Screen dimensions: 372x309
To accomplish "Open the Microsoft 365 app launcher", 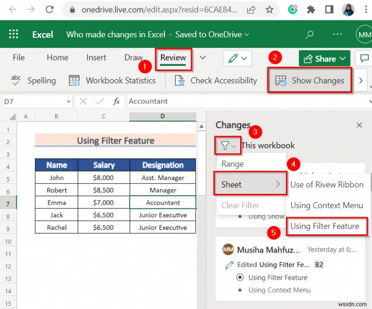I will pyautogui.click(x=13, y=34).
